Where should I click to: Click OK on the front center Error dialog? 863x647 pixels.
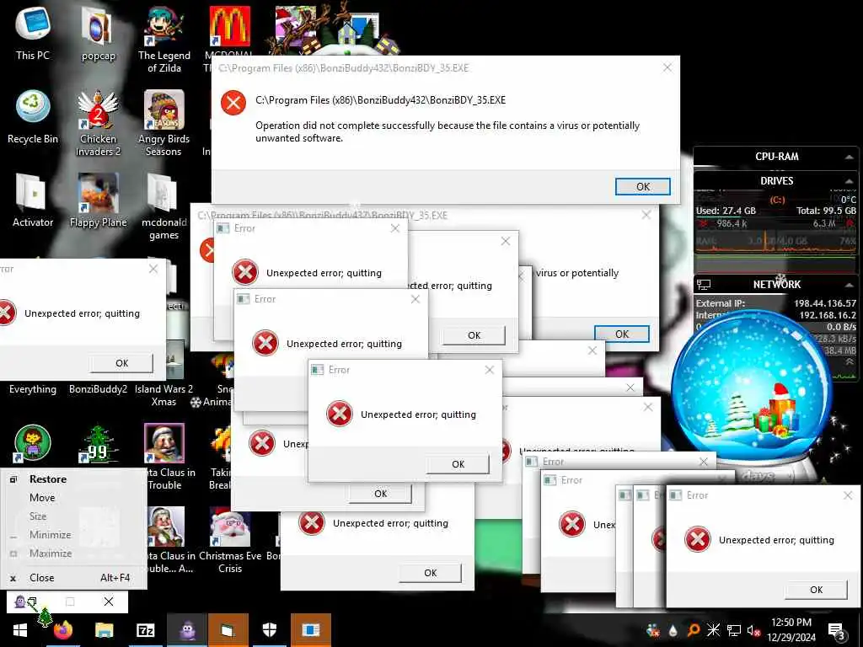point(458,464)
